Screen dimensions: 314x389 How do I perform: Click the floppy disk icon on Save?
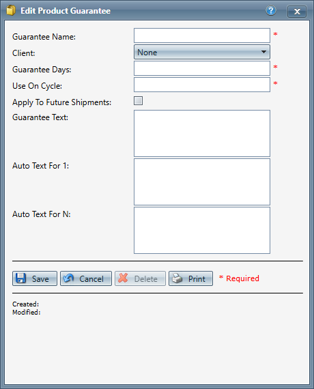coord(20,278)
